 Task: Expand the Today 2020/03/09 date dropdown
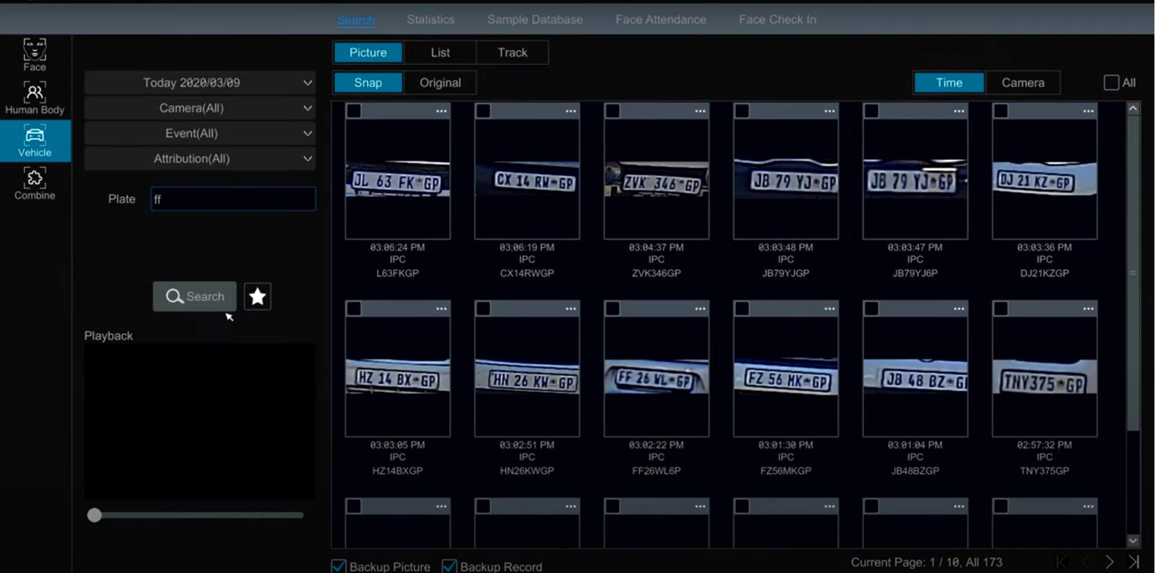(x=200, y=83)
